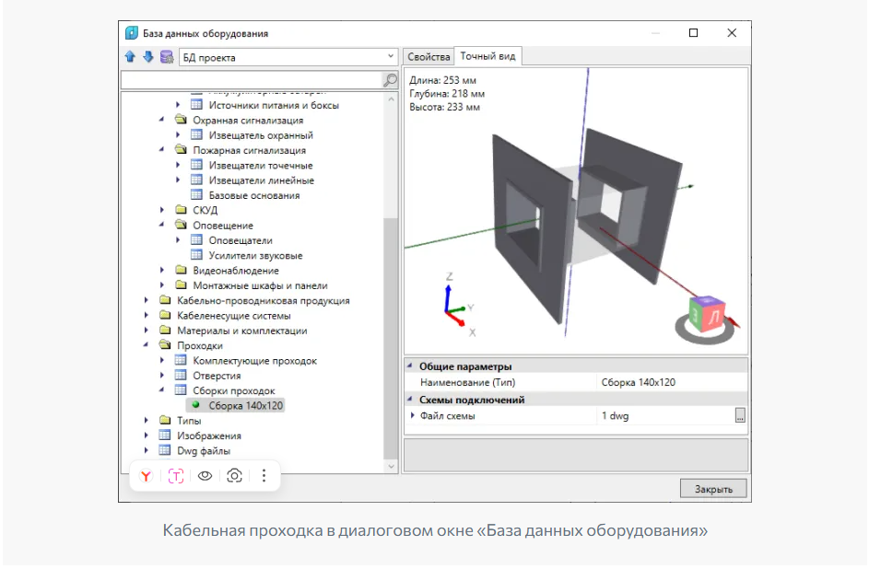Switch to the Свойства tab
The height and width of the screenshot is (569, 869).
point(429,57)
